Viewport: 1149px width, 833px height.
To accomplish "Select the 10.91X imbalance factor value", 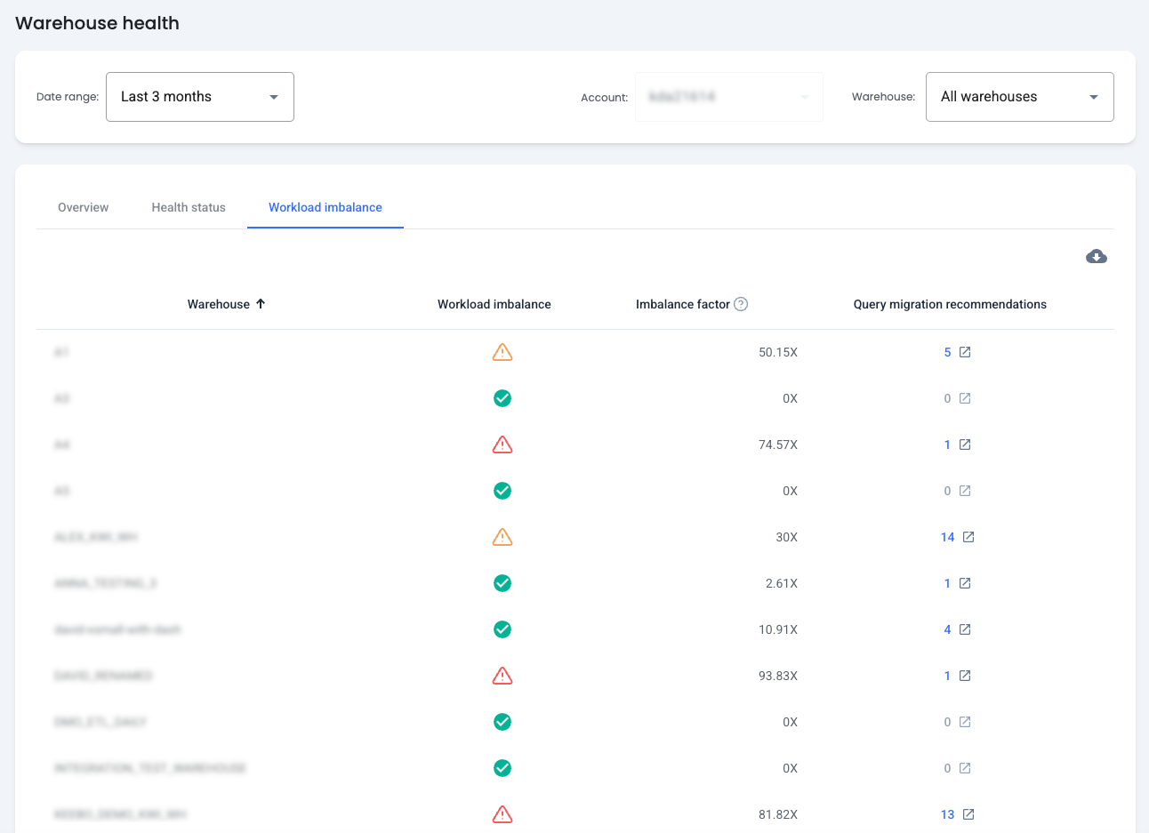I will tap(778, 629).
